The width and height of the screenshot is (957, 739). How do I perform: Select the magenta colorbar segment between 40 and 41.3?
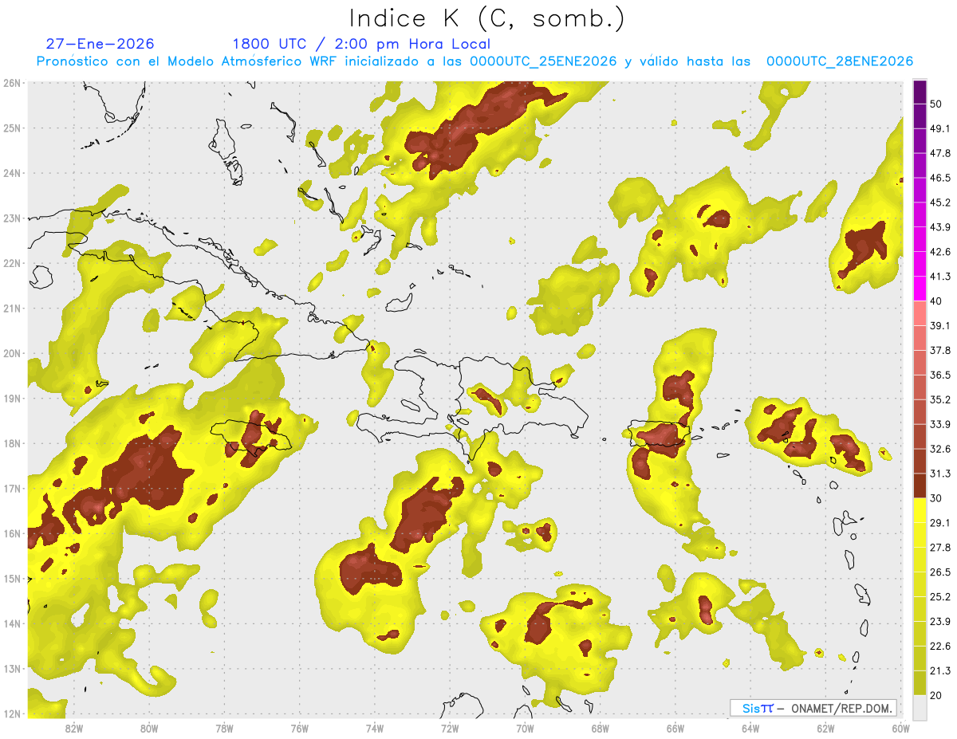coord(920,289)
